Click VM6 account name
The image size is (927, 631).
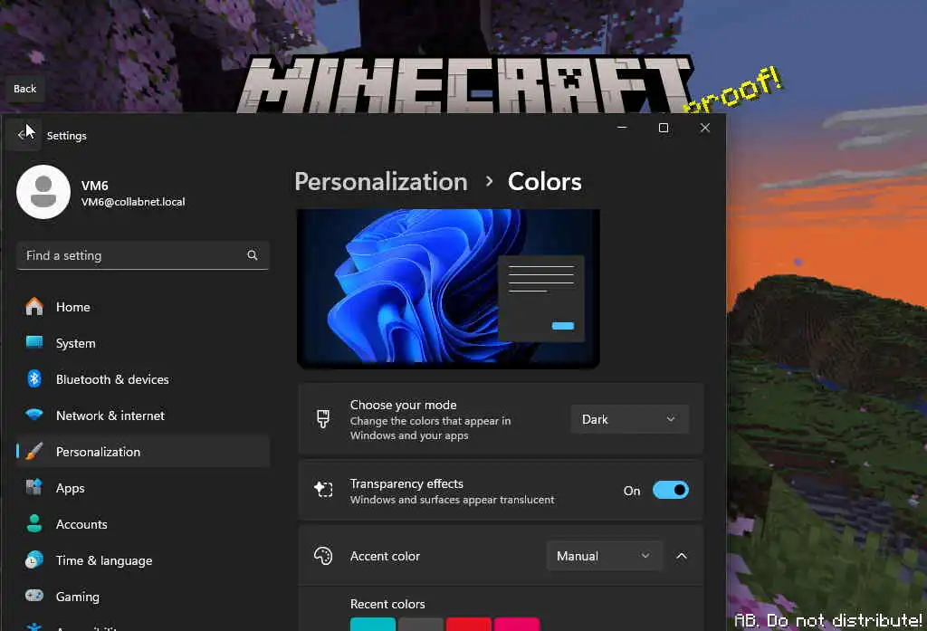coord(94,185)
